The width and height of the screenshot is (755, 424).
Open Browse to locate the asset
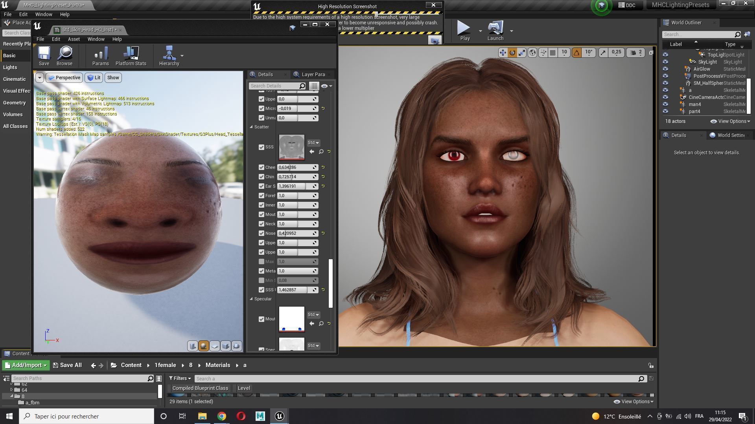pos(64,55)
